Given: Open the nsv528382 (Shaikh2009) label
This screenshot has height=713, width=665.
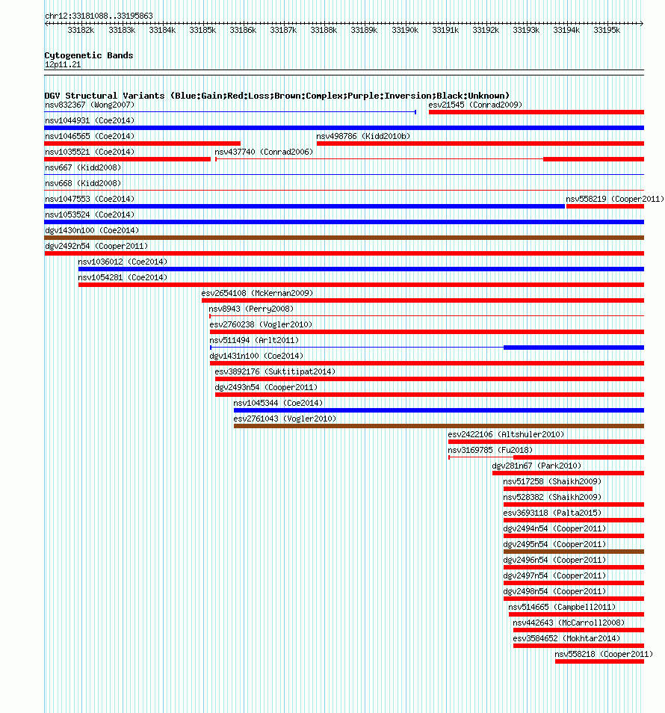Looking at the screenshot, I should pyautogui.click(x=552, y=497).
